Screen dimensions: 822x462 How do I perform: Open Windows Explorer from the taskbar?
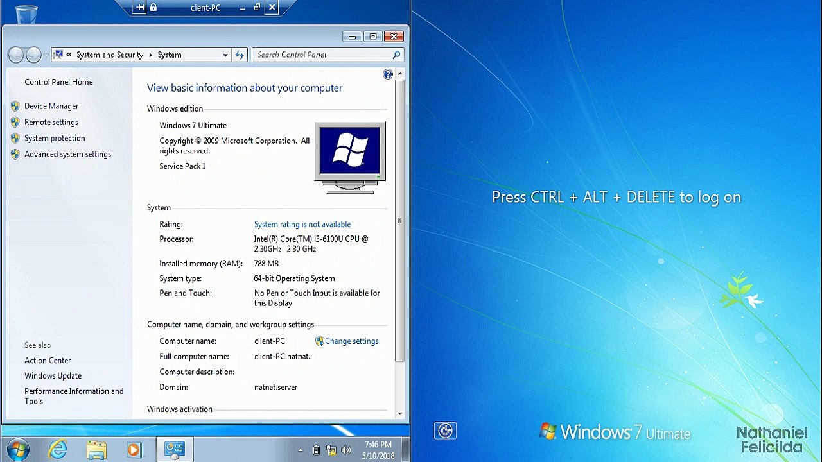[x=96, y=449]
